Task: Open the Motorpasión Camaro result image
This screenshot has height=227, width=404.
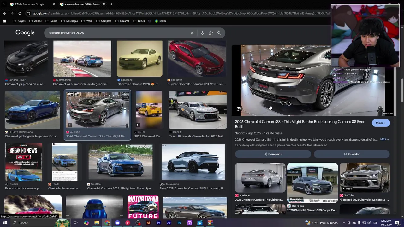Action: pyautogui.click(x=82, y=59)
